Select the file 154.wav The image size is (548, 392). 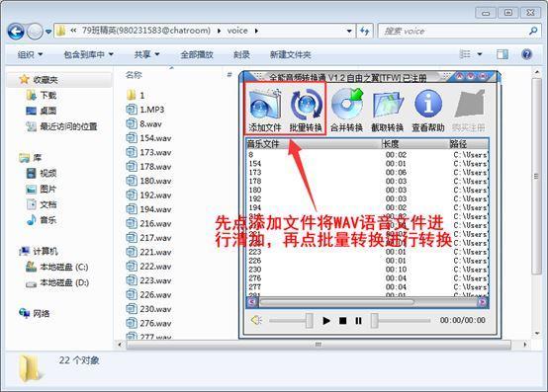[x=148, y=138]
